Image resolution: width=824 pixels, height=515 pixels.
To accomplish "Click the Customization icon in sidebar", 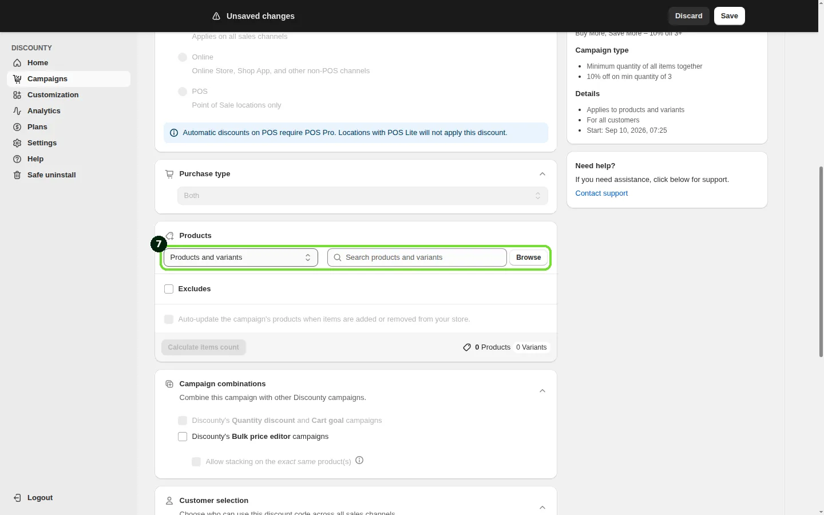I will click(17, 95).
